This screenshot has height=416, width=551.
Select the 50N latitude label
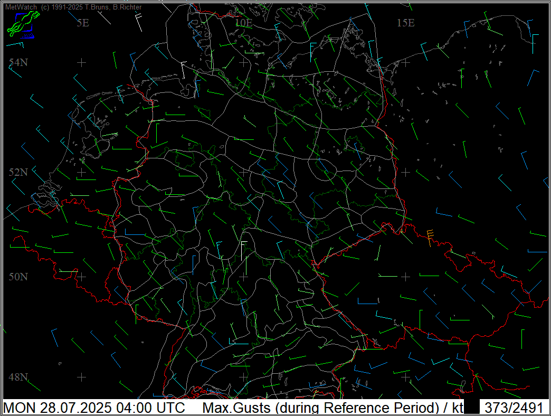click(18, 277)
